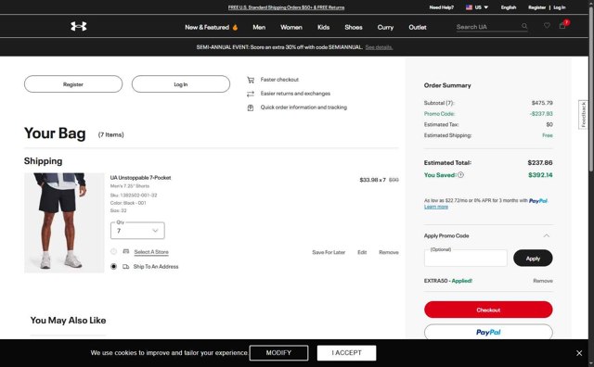The height and width of the screenshot is (367, 594).
Task: Open the Women menu
Action: click(x=291, y=27)
